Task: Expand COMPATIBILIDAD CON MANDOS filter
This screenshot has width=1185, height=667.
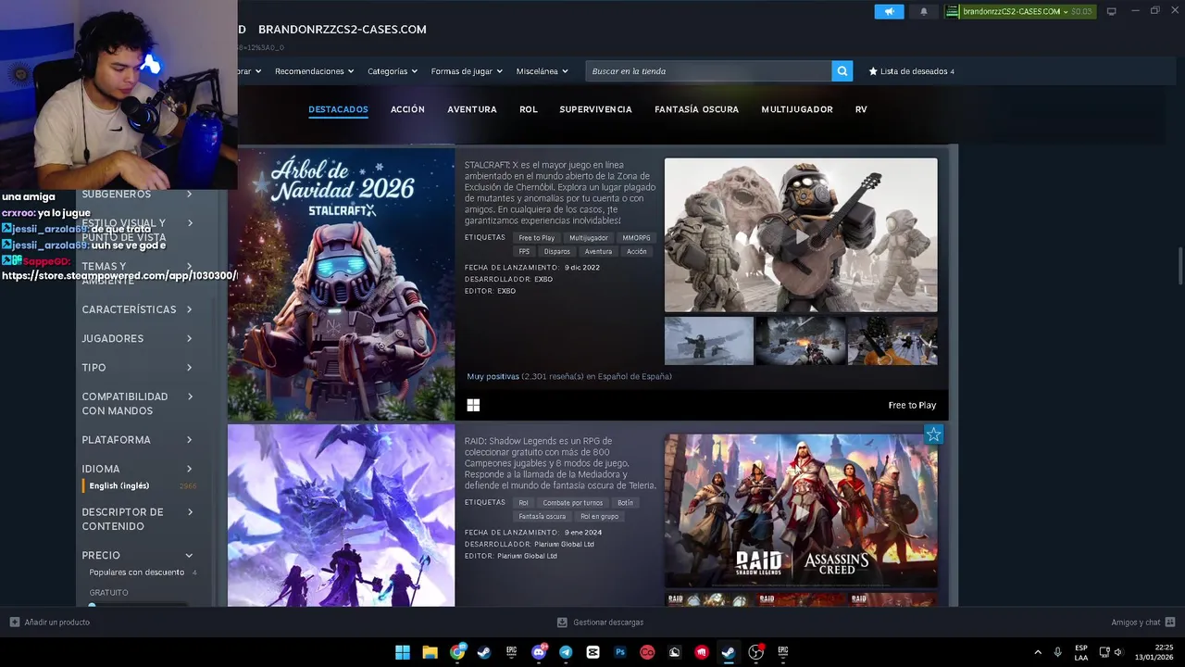Action: [137, 404]
